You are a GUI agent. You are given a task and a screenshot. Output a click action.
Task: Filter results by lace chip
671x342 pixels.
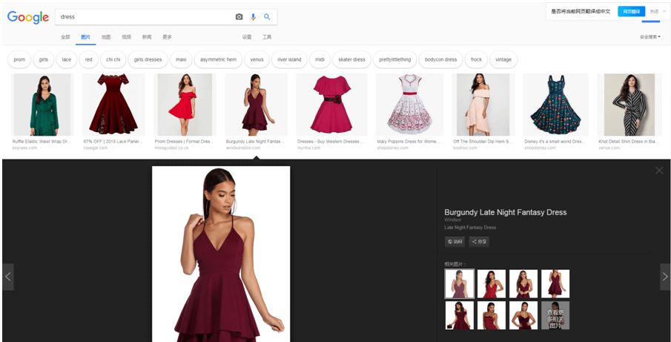[67, 59]
